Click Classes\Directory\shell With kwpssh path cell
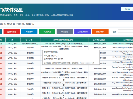 click(x=122, y=63)
